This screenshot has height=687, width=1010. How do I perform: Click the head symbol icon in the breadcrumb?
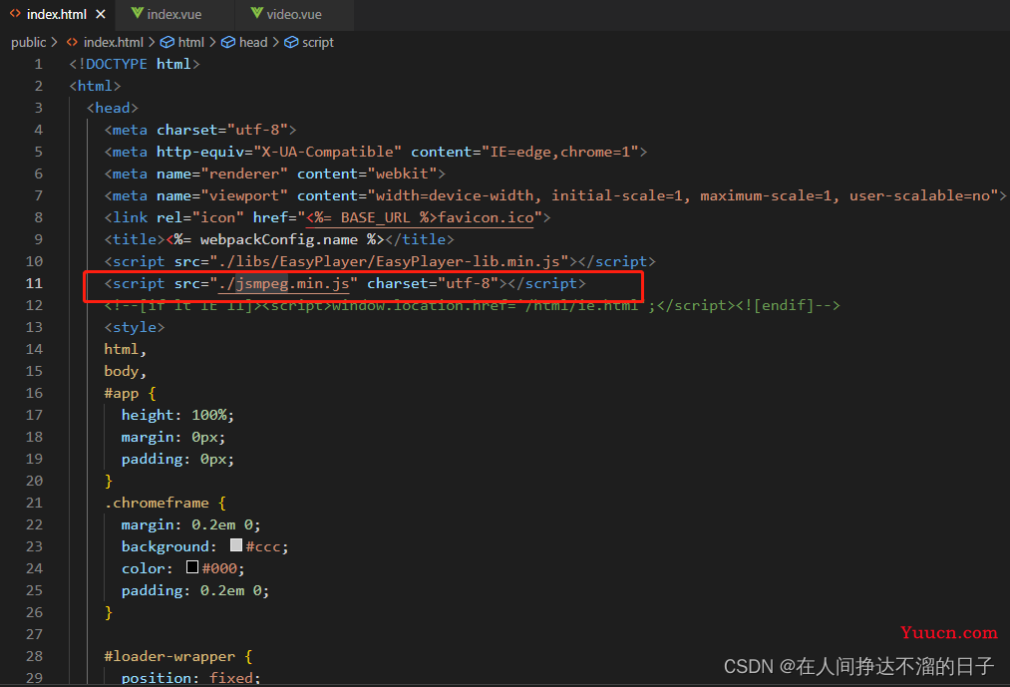click(228, 43)
